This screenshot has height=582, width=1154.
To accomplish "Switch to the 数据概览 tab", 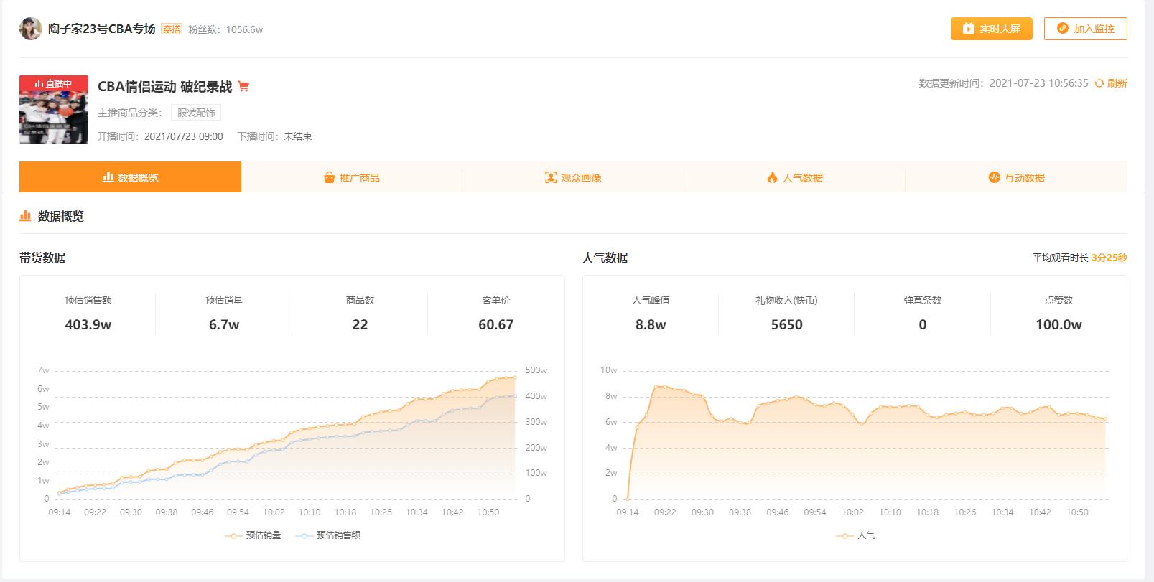I will [x=130, y=177].
